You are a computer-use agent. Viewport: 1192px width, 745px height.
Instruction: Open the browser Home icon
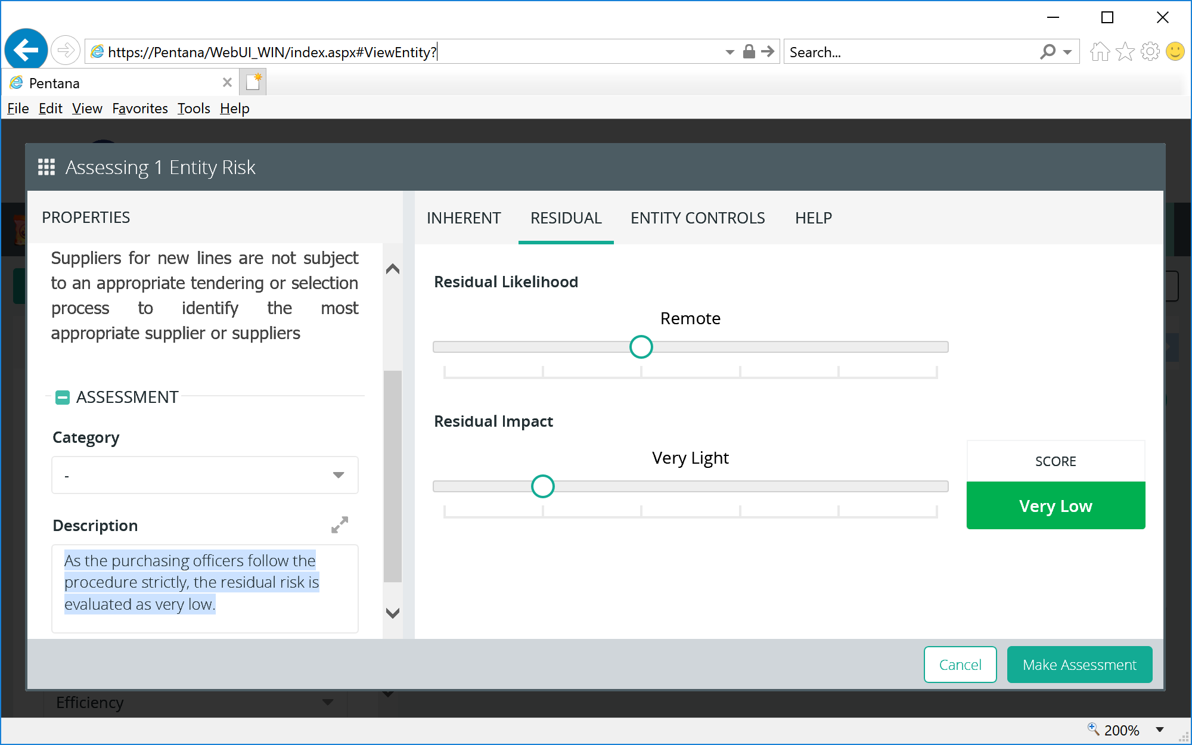[1100, 52]
